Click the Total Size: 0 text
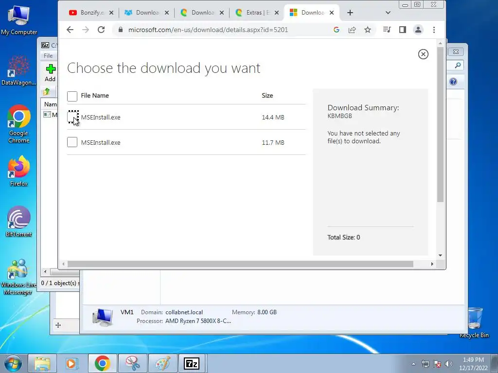 344,237
